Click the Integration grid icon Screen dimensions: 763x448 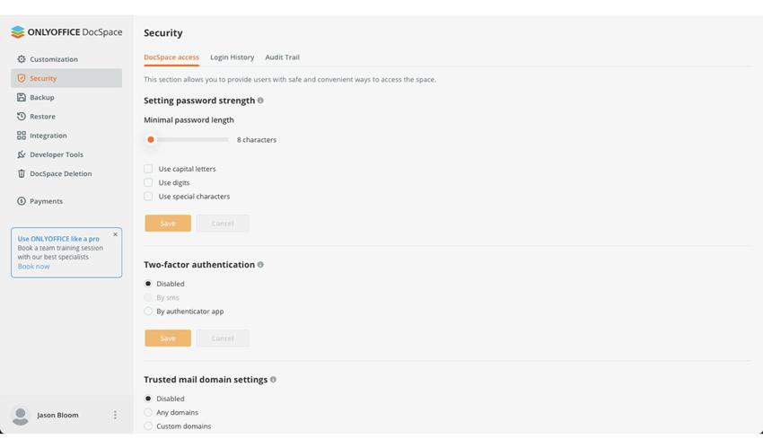(22, 136)
